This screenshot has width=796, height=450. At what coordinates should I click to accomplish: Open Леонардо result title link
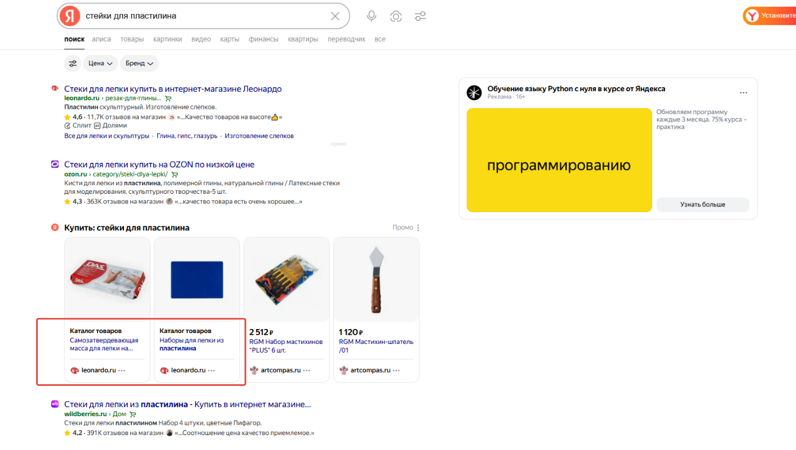(173, 89)
